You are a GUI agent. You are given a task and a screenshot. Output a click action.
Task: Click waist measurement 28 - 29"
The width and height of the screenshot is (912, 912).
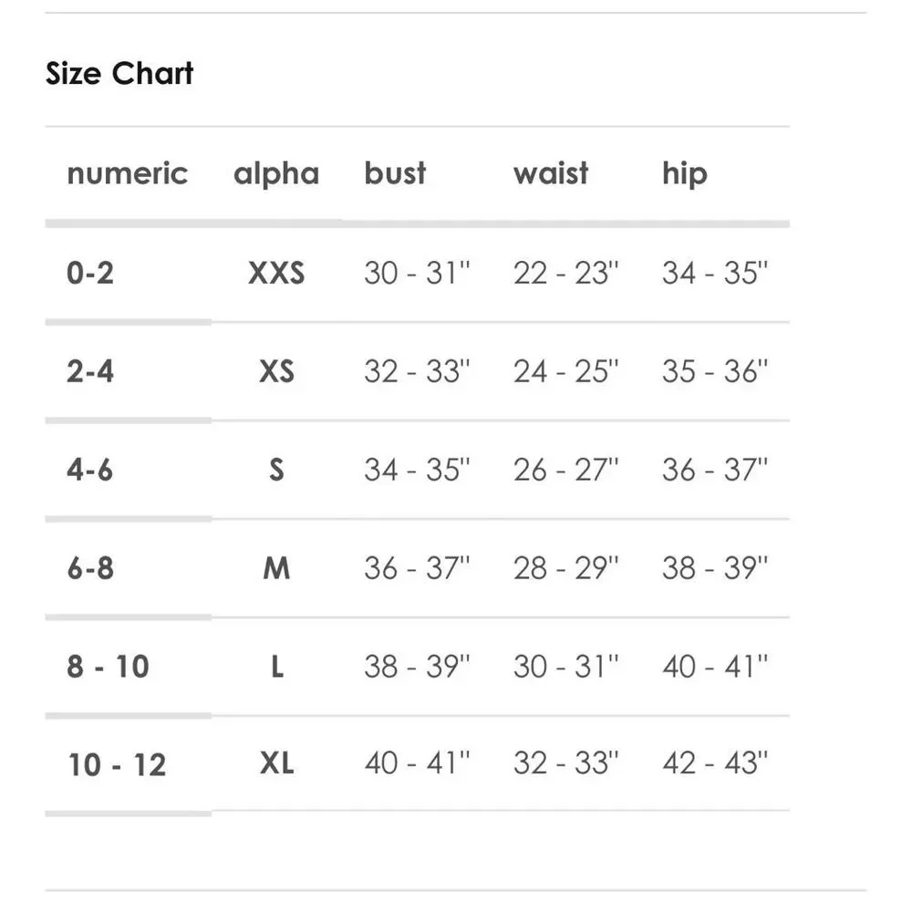(566, 567)
